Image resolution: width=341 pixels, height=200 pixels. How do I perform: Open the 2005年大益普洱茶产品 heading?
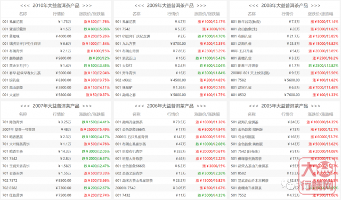[x=285, y=106]
